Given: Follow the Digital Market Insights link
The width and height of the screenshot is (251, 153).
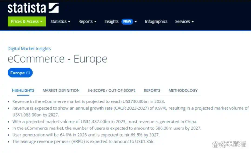Looking at the screenshot, I should [29, 49].
